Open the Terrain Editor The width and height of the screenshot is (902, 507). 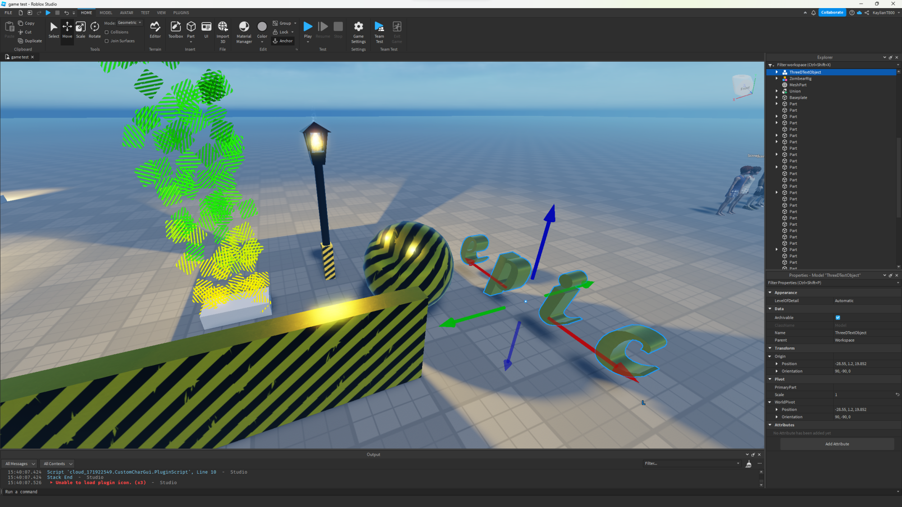coord(155,30)
